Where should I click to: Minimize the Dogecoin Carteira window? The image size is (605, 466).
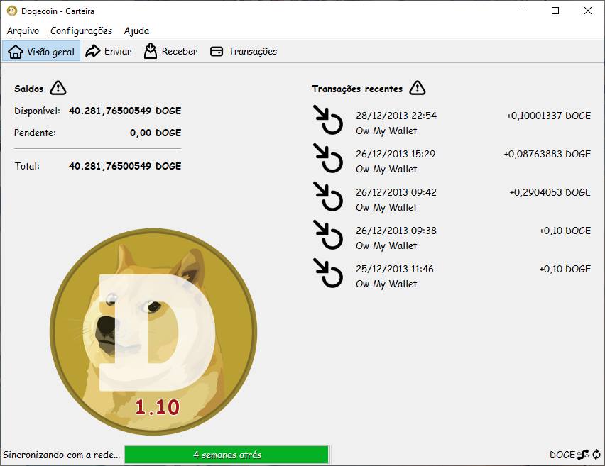[523, 11]
